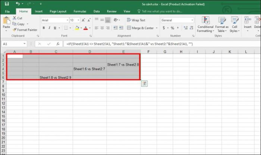The height and width of the screenshot is (155, 261).
Task: Align text to the right
Action: 108,28
